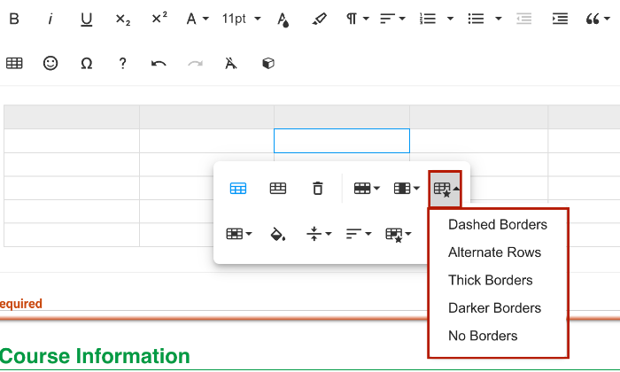The width and height of the screenshot is (620, 372).
Task: Select Dashed Borders table style
Action: pyautogui.click(x=498, y=225)
